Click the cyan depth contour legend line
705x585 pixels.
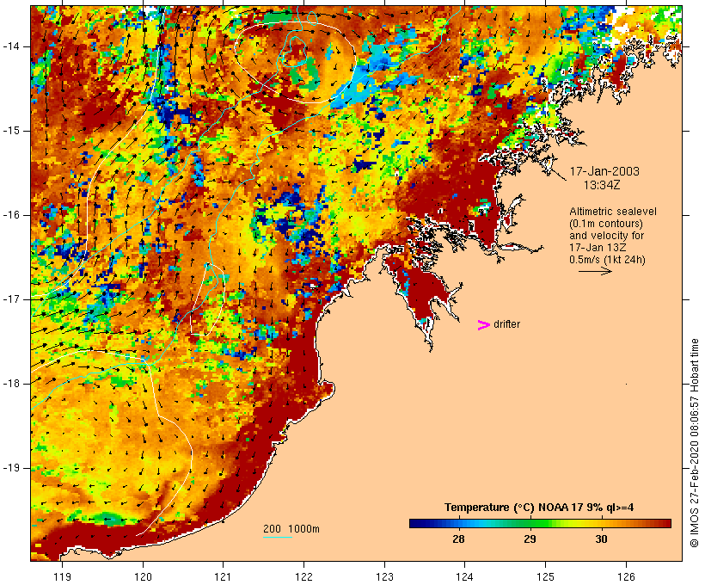tap(278, 537)
